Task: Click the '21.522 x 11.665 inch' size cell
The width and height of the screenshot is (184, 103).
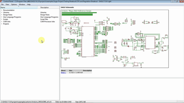Action: (76, 73)
